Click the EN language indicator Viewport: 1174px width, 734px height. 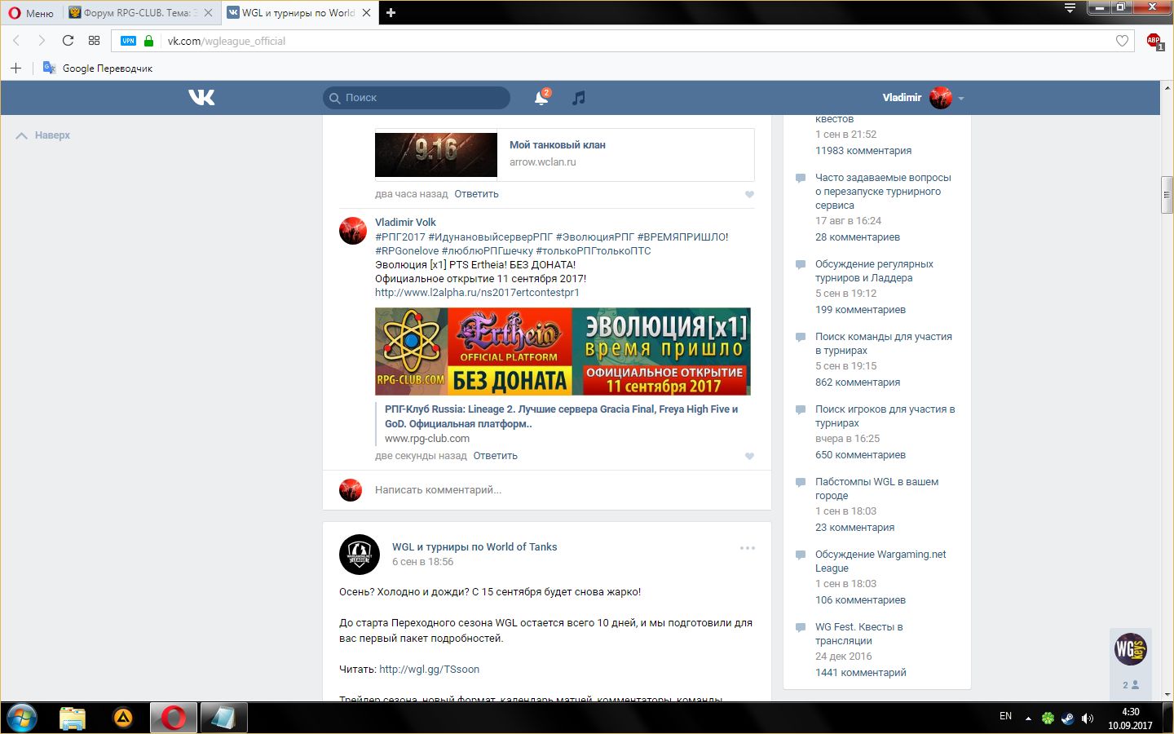click(1005, 716)
